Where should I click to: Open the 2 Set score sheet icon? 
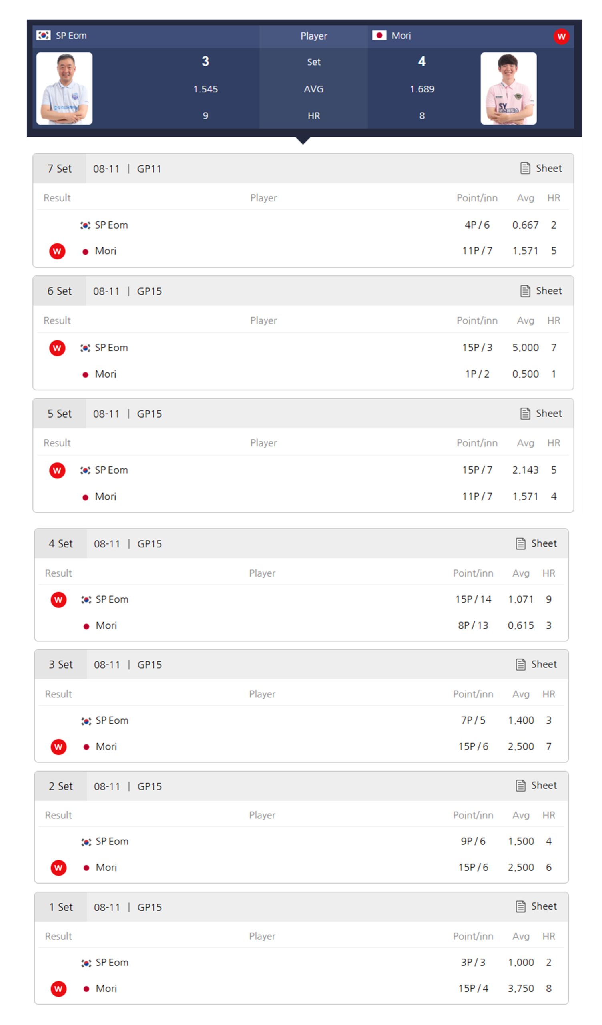520,786
